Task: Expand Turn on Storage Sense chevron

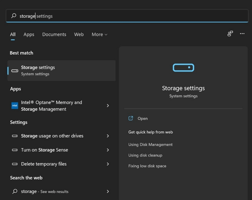Action: coord(108,150)
